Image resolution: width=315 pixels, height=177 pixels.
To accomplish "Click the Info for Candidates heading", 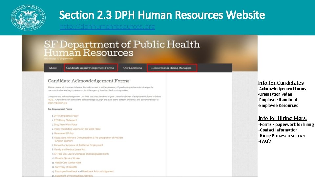I will coord(281,83).
